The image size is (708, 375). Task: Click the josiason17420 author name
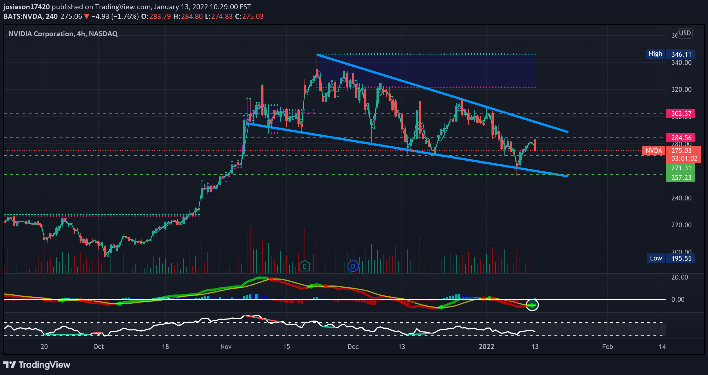27,7
